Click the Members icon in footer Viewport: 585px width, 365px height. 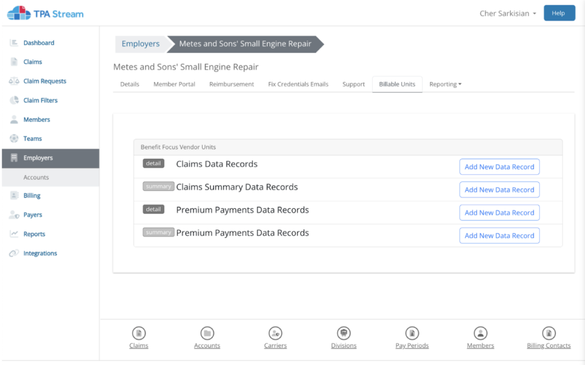click(480, 333)
